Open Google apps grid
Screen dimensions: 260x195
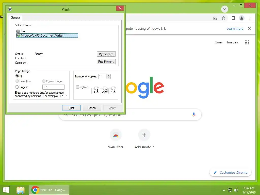coord(247,42)
